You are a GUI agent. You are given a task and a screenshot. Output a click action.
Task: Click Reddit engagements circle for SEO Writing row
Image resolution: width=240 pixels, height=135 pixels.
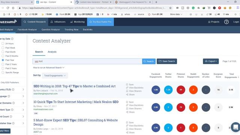(x=193, y=90)
